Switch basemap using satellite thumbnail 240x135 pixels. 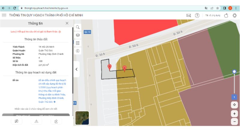click(82, 118)
